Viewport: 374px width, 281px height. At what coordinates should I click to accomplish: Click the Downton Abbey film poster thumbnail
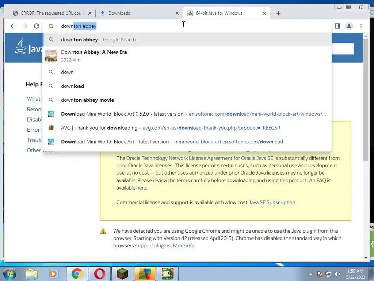(x=51, y=56)
